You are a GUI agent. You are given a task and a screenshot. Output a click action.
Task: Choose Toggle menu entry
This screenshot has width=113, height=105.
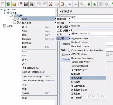tap(39, 93)
